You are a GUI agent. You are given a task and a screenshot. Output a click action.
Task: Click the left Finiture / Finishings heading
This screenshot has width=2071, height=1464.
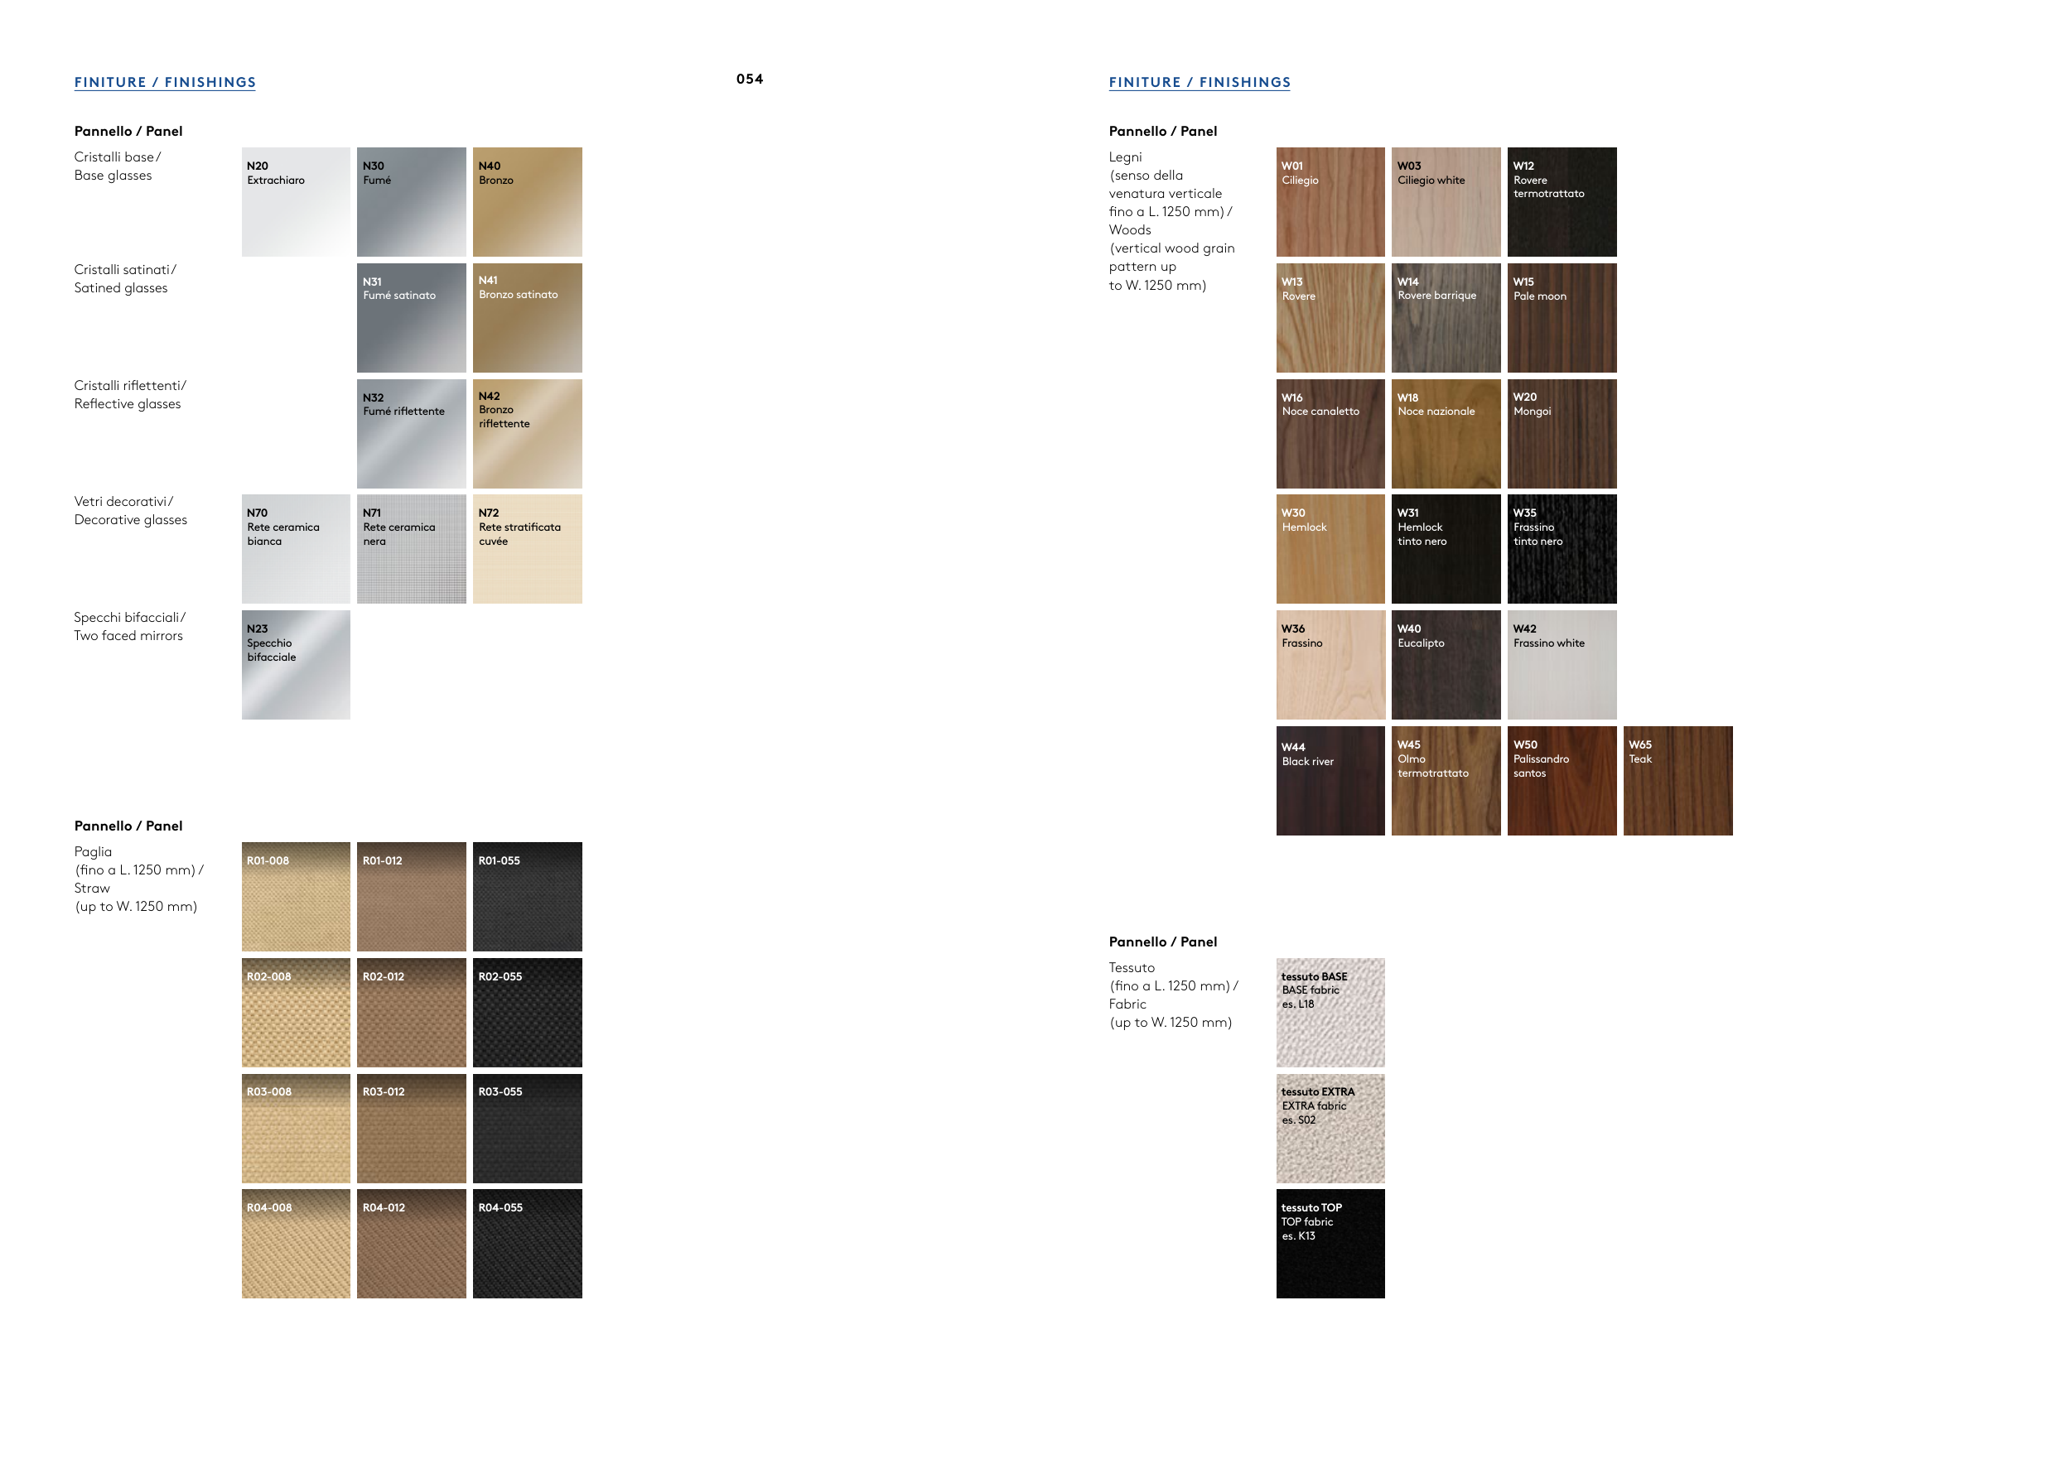pos(165,82)
